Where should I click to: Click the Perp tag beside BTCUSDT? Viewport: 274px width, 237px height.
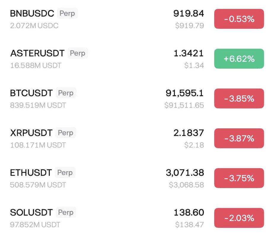click(x=66, y=93)
